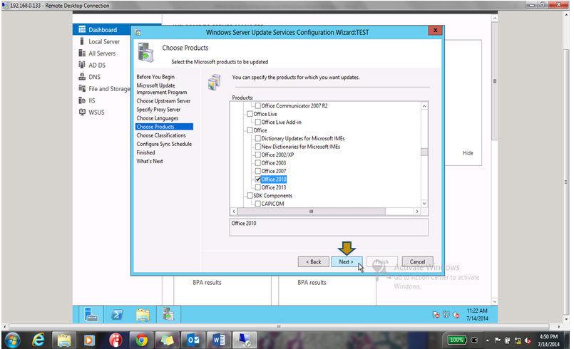Go to Choose Classifications step
The height and width of the screenshot is (349, 574).
(161, 135)
